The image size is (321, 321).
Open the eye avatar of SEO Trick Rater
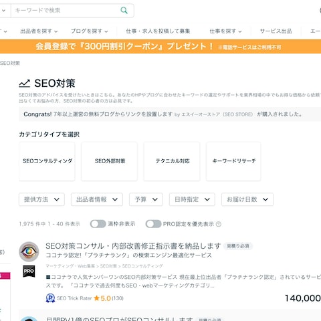click(29, 251)
